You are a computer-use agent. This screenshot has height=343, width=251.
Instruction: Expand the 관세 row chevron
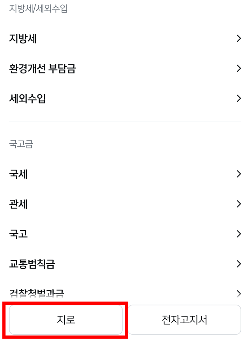click(x=239, y=204)
